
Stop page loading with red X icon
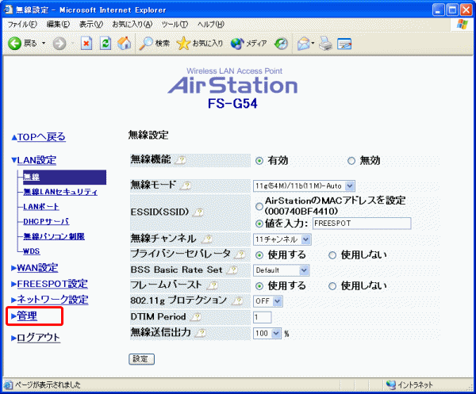[x=86, y=44]
